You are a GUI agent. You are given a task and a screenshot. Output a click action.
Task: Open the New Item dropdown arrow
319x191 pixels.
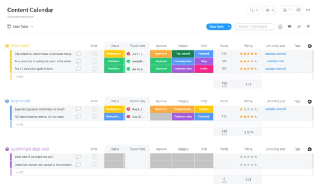229,27
